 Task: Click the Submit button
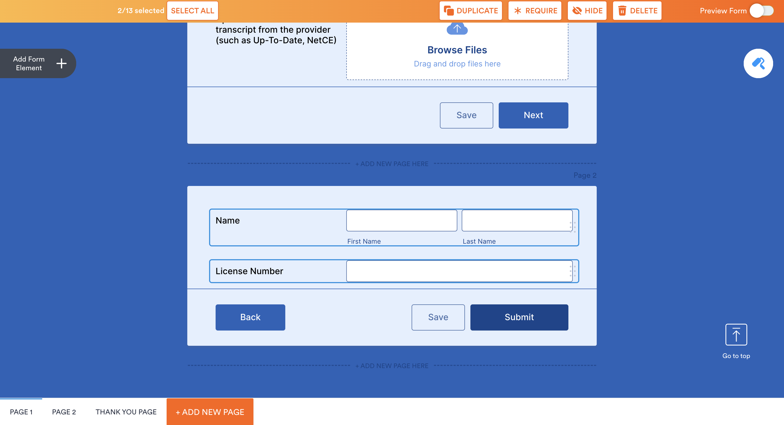[519, 317]
